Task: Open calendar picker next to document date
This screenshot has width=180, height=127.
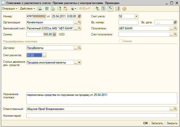Action: tap(79, 16)
